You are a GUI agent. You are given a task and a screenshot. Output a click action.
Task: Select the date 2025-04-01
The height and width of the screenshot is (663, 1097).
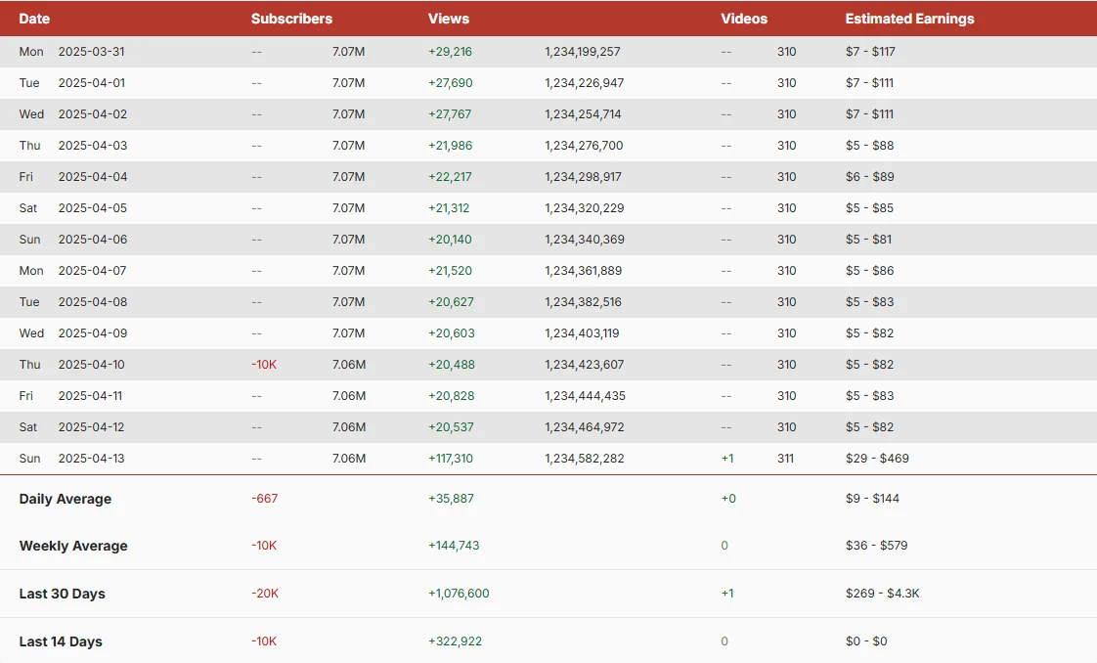(92, 83)
